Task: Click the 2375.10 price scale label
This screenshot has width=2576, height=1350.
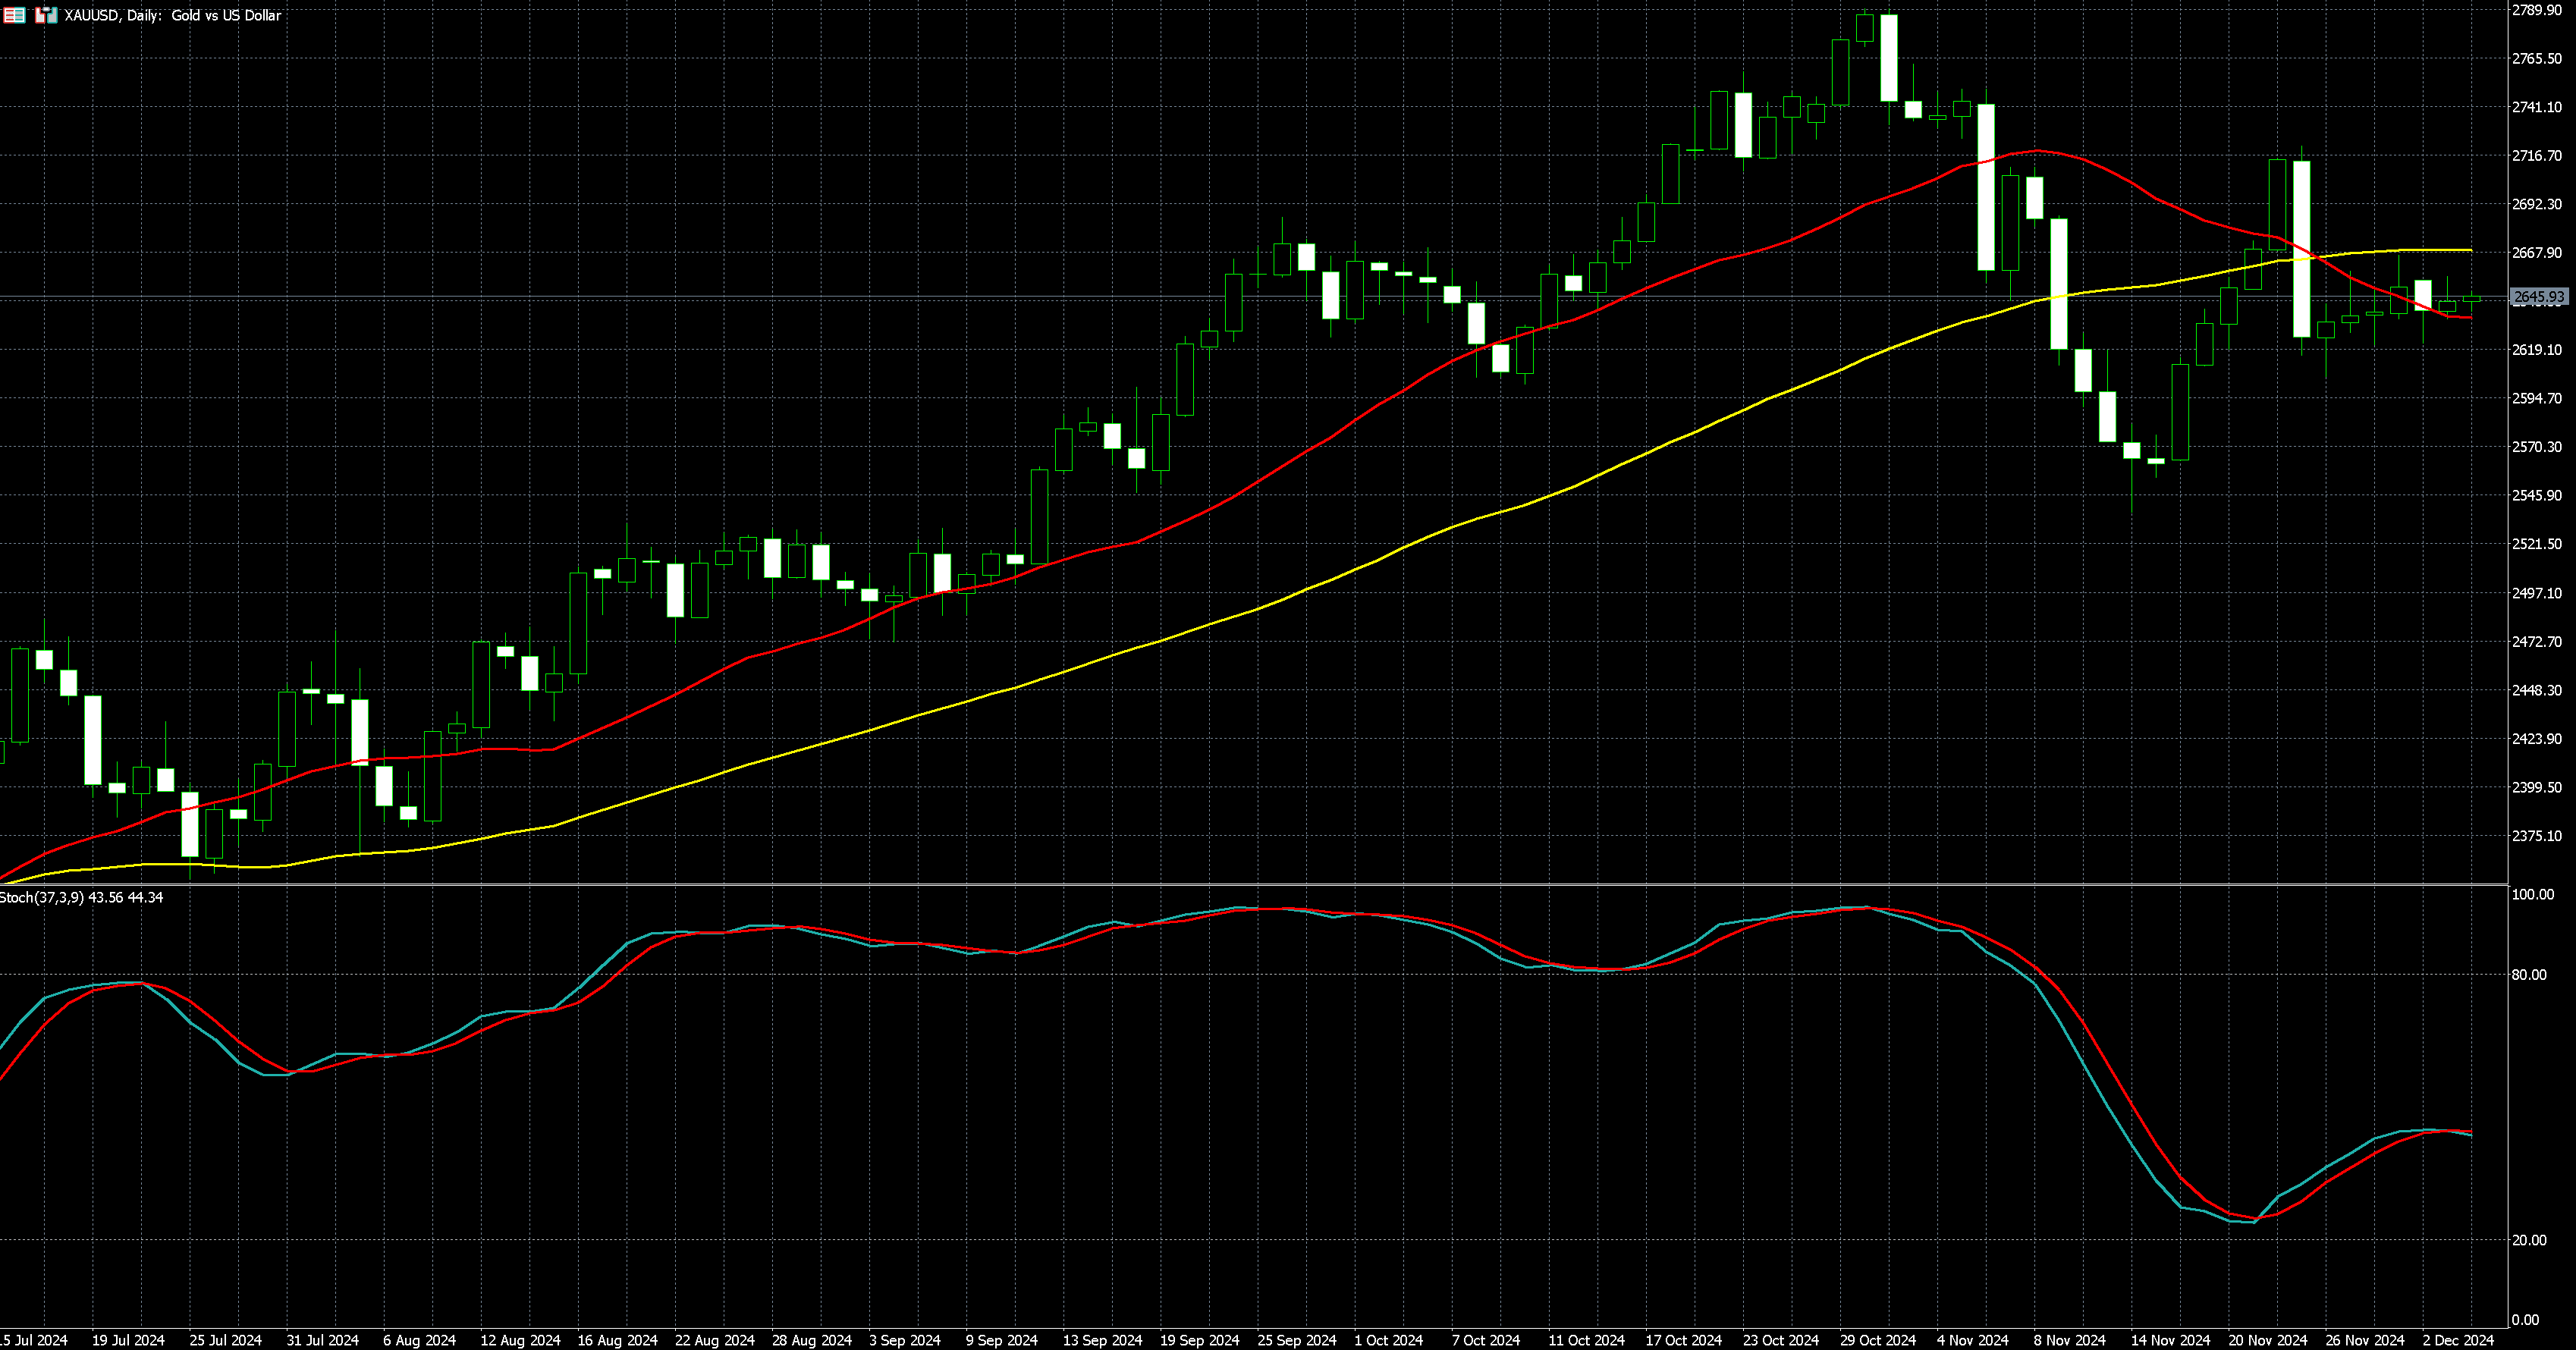Action: point(2537,836)
